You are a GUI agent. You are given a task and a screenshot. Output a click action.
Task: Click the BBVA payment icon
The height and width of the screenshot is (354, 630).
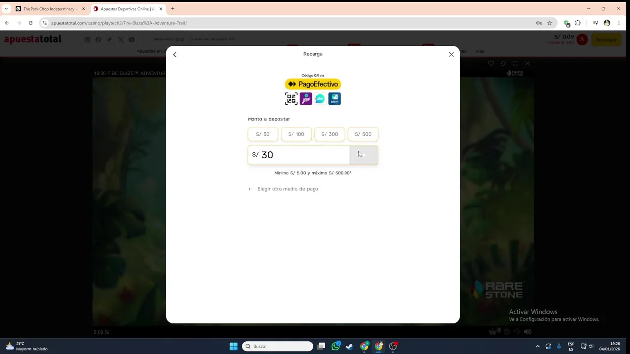tap(335, 99)
